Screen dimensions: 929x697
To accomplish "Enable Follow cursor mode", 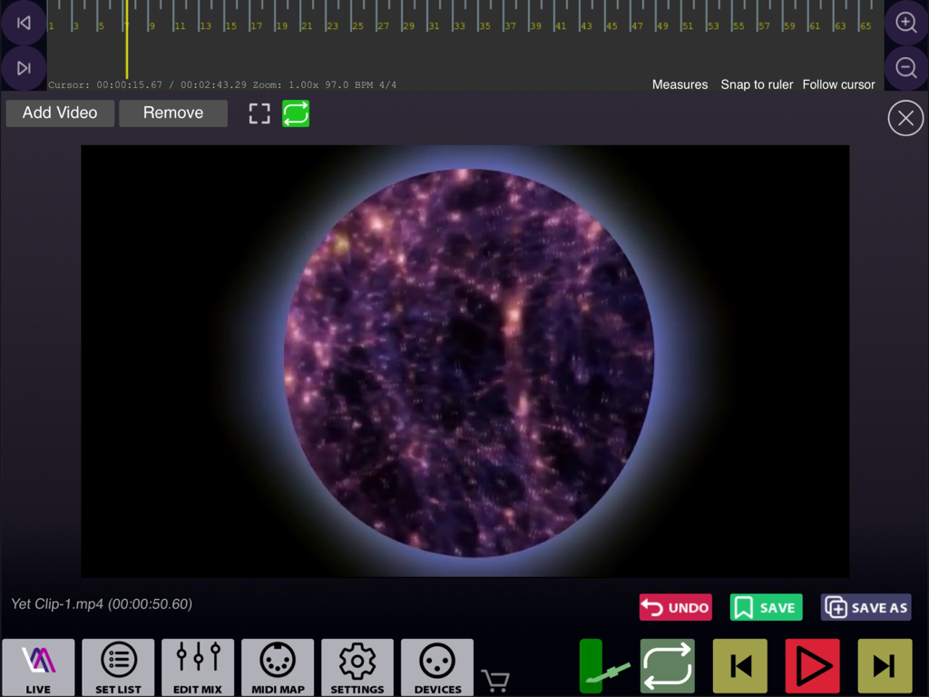I will (838, 84).
